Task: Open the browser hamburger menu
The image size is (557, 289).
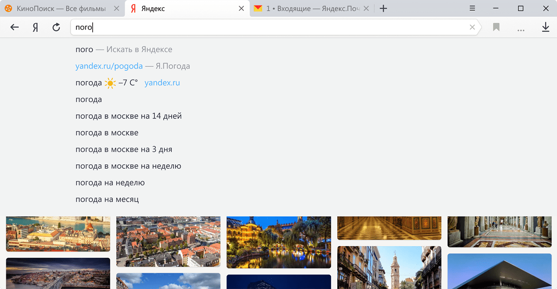Action: (472, 9)
